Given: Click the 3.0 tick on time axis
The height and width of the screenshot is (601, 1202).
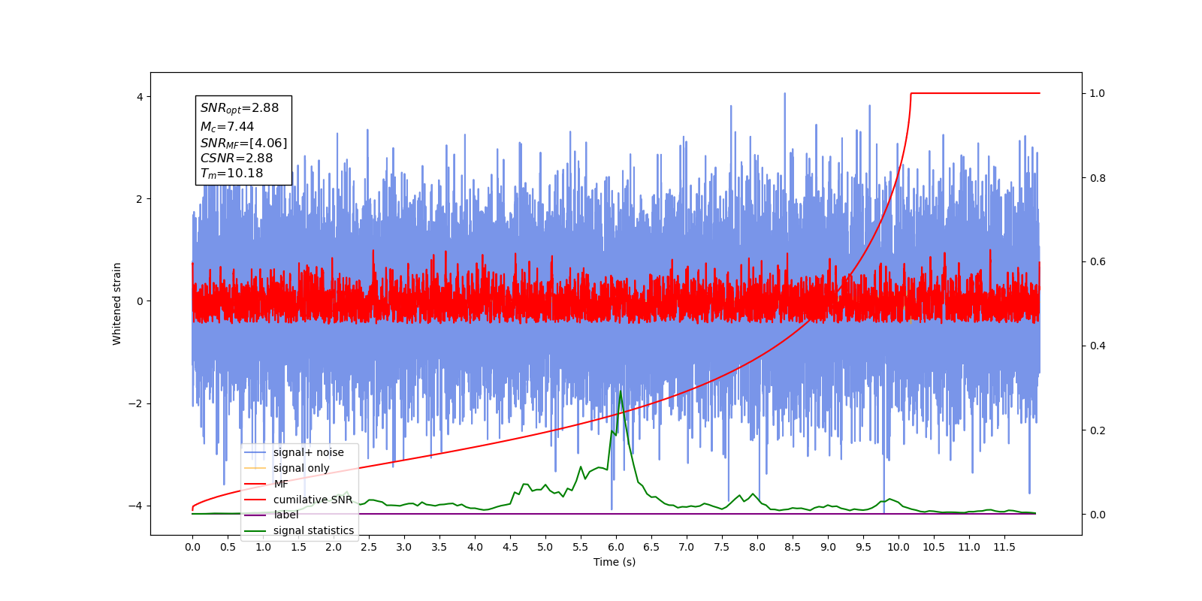Looking at the screenshot, I should click(x=404, y=547).
